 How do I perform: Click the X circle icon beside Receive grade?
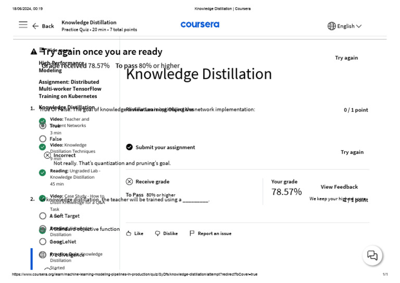[129, 181]
